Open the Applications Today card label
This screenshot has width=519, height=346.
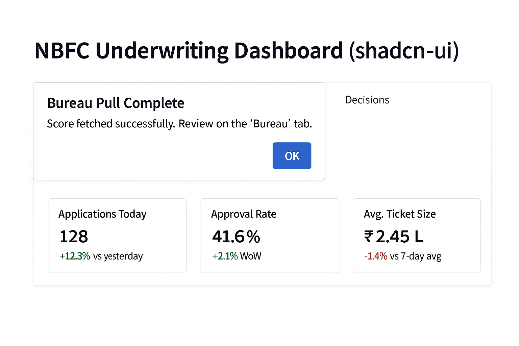coord(102,214)
